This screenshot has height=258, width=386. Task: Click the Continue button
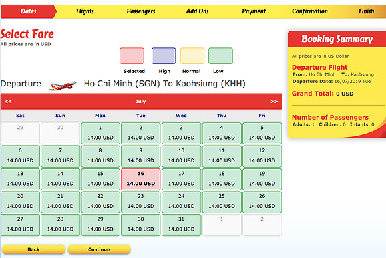click(x=99, y=249)
